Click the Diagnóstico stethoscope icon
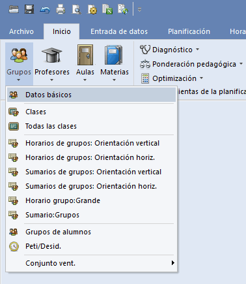246x284 pixels. point(145,50)
